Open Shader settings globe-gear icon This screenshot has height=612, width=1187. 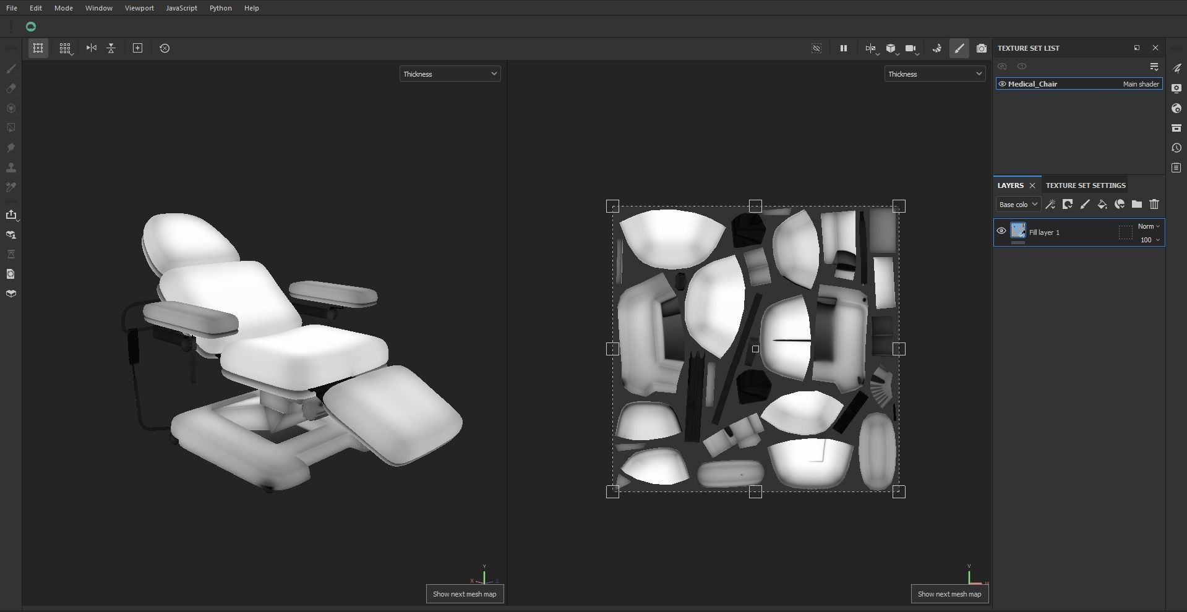click(x=1176, y=108)
